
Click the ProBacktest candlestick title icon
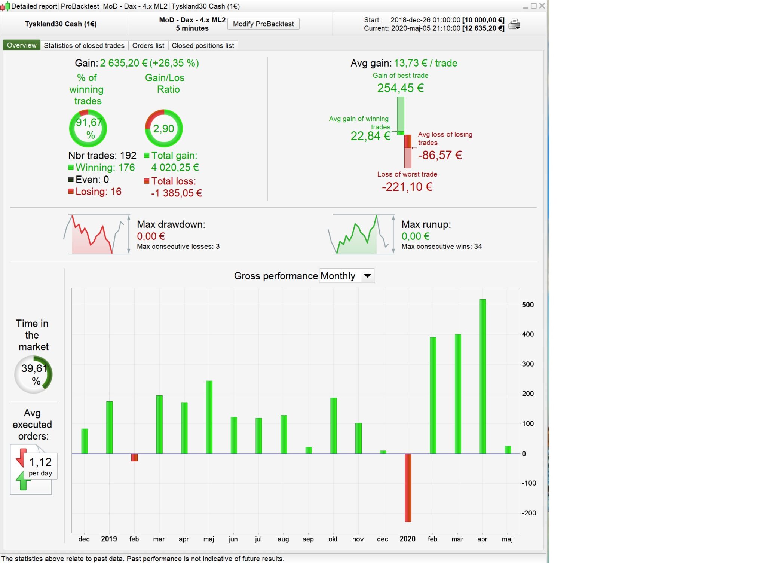(x=5, y=6)
